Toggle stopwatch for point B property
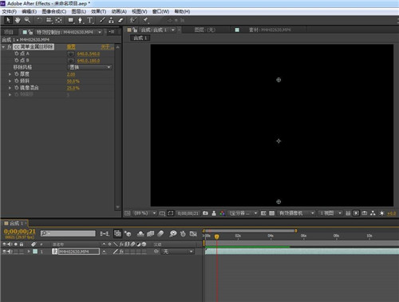This screenshot has height=302, width=399. click(17, 61)
